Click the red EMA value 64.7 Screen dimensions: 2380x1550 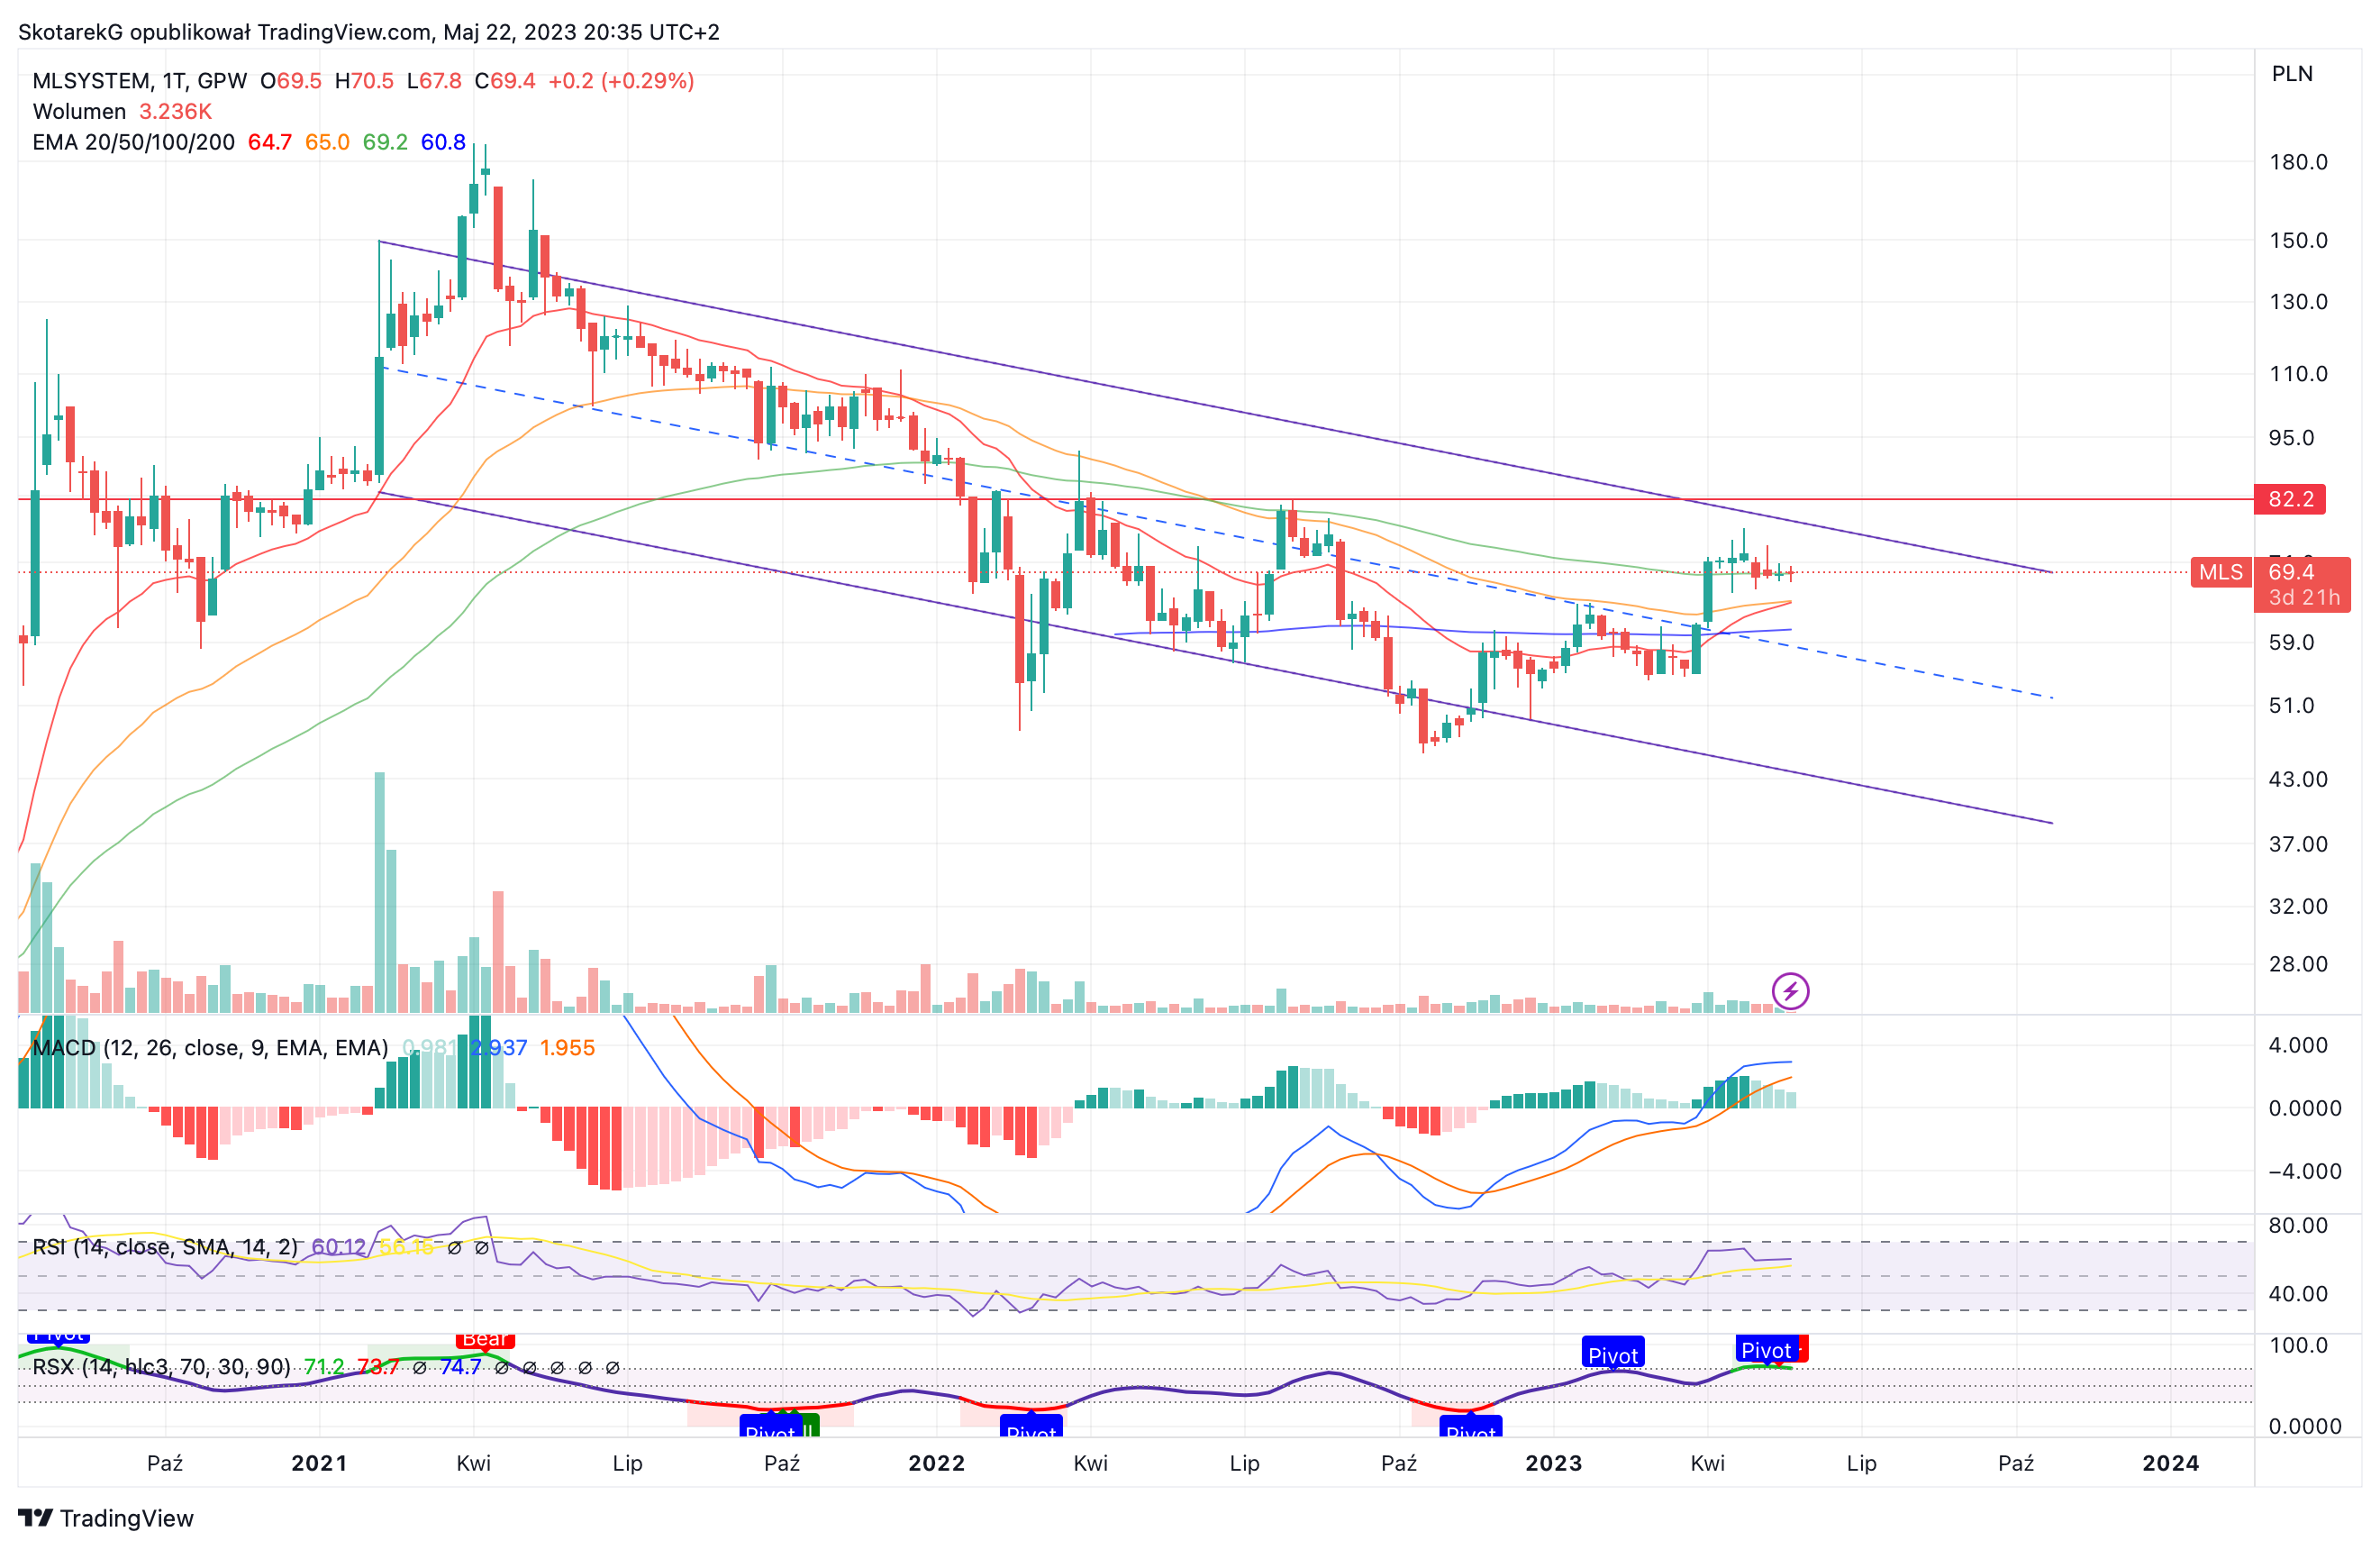(270, 142)
